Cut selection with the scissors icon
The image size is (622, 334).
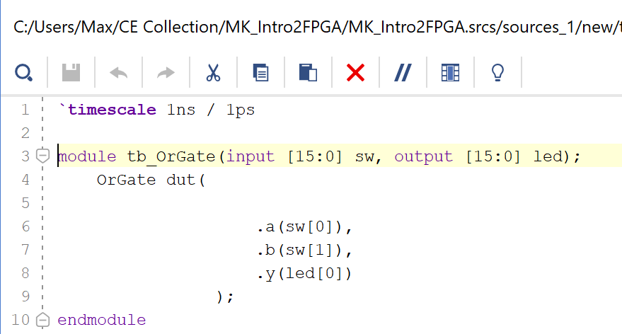(213, 72)
